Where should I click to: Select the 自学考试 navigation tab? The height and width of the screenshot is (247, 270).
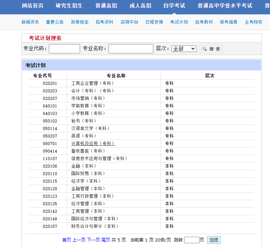point(174,6)
